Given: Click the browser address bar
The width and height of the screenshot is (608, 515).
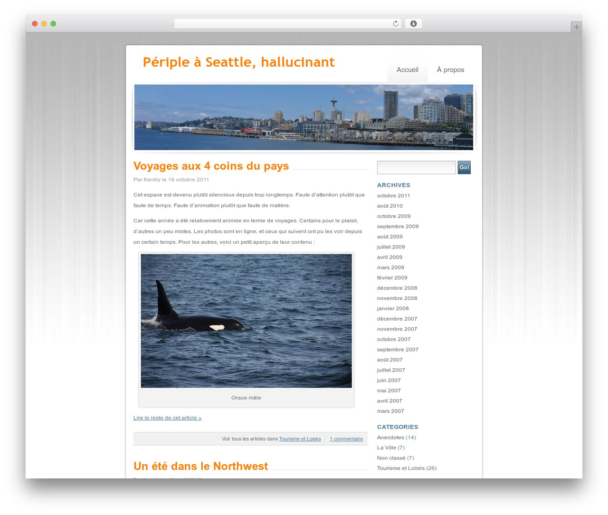Looking at the screenshot, I should [287, 24].
